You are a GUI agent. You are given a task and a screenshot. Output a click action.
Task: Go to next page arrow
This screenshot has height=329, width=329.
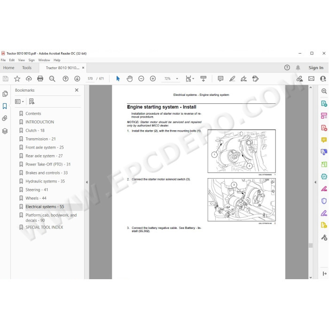coord(77,78)
